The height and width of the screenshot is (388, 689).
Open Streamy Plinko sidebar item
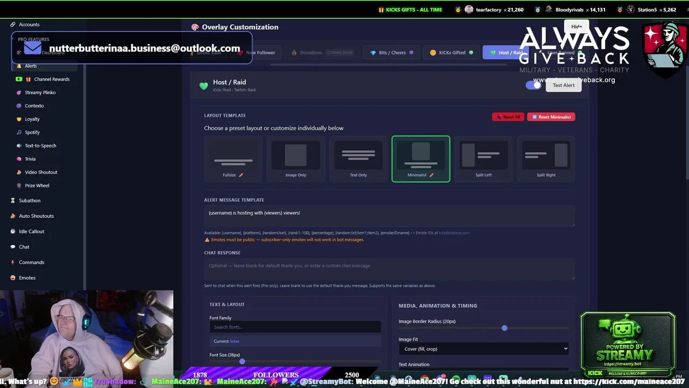tap(40, 92)
